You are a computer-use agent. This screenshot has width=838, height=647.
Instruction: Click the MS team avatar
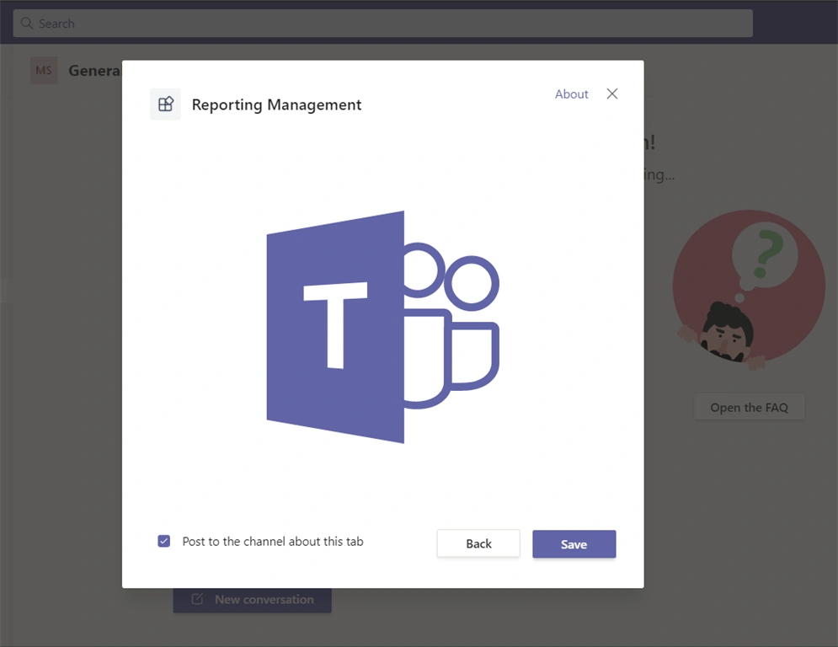[x=44, y=70]
